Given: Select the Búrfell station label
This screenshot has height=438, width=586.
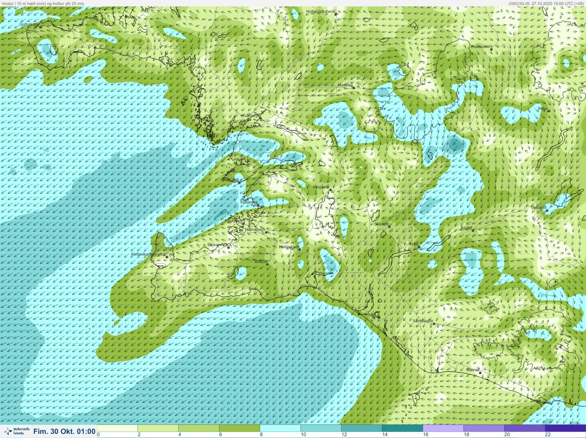Looking at the screenshot, I should (466, 228).
